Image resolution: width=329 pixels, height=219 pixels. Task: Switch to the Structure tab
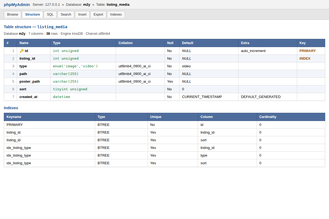click(x=32, y=15)
